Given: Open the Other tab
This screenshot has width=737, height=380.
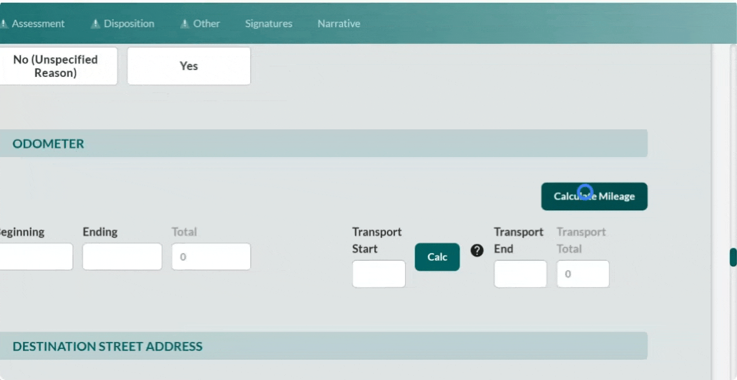Looking at the screenshot, I should 206,24.
